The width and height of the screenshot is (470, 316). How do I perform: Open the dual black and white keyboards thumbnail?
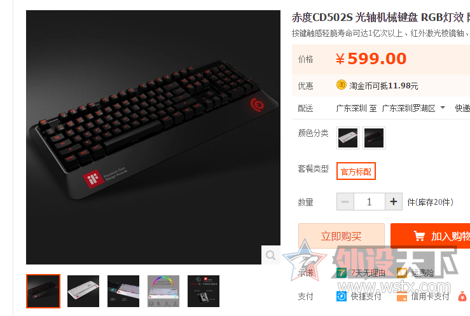[123, 291]
